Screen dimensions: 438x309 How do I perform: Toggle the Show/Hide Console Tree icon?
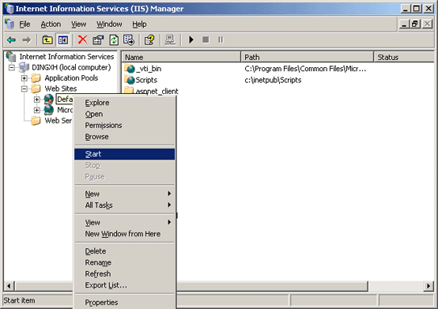pos(62,40)
